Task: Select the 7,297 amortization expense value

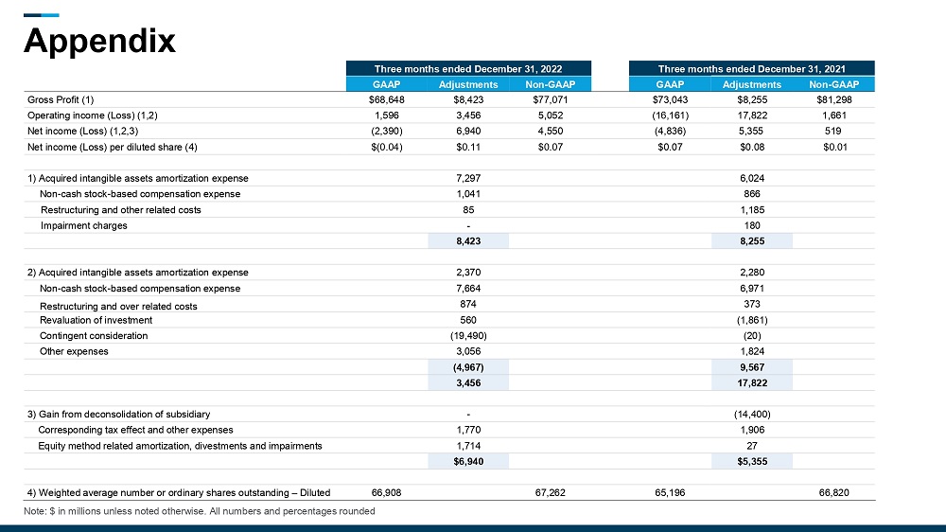Action: tap(468, 178)
